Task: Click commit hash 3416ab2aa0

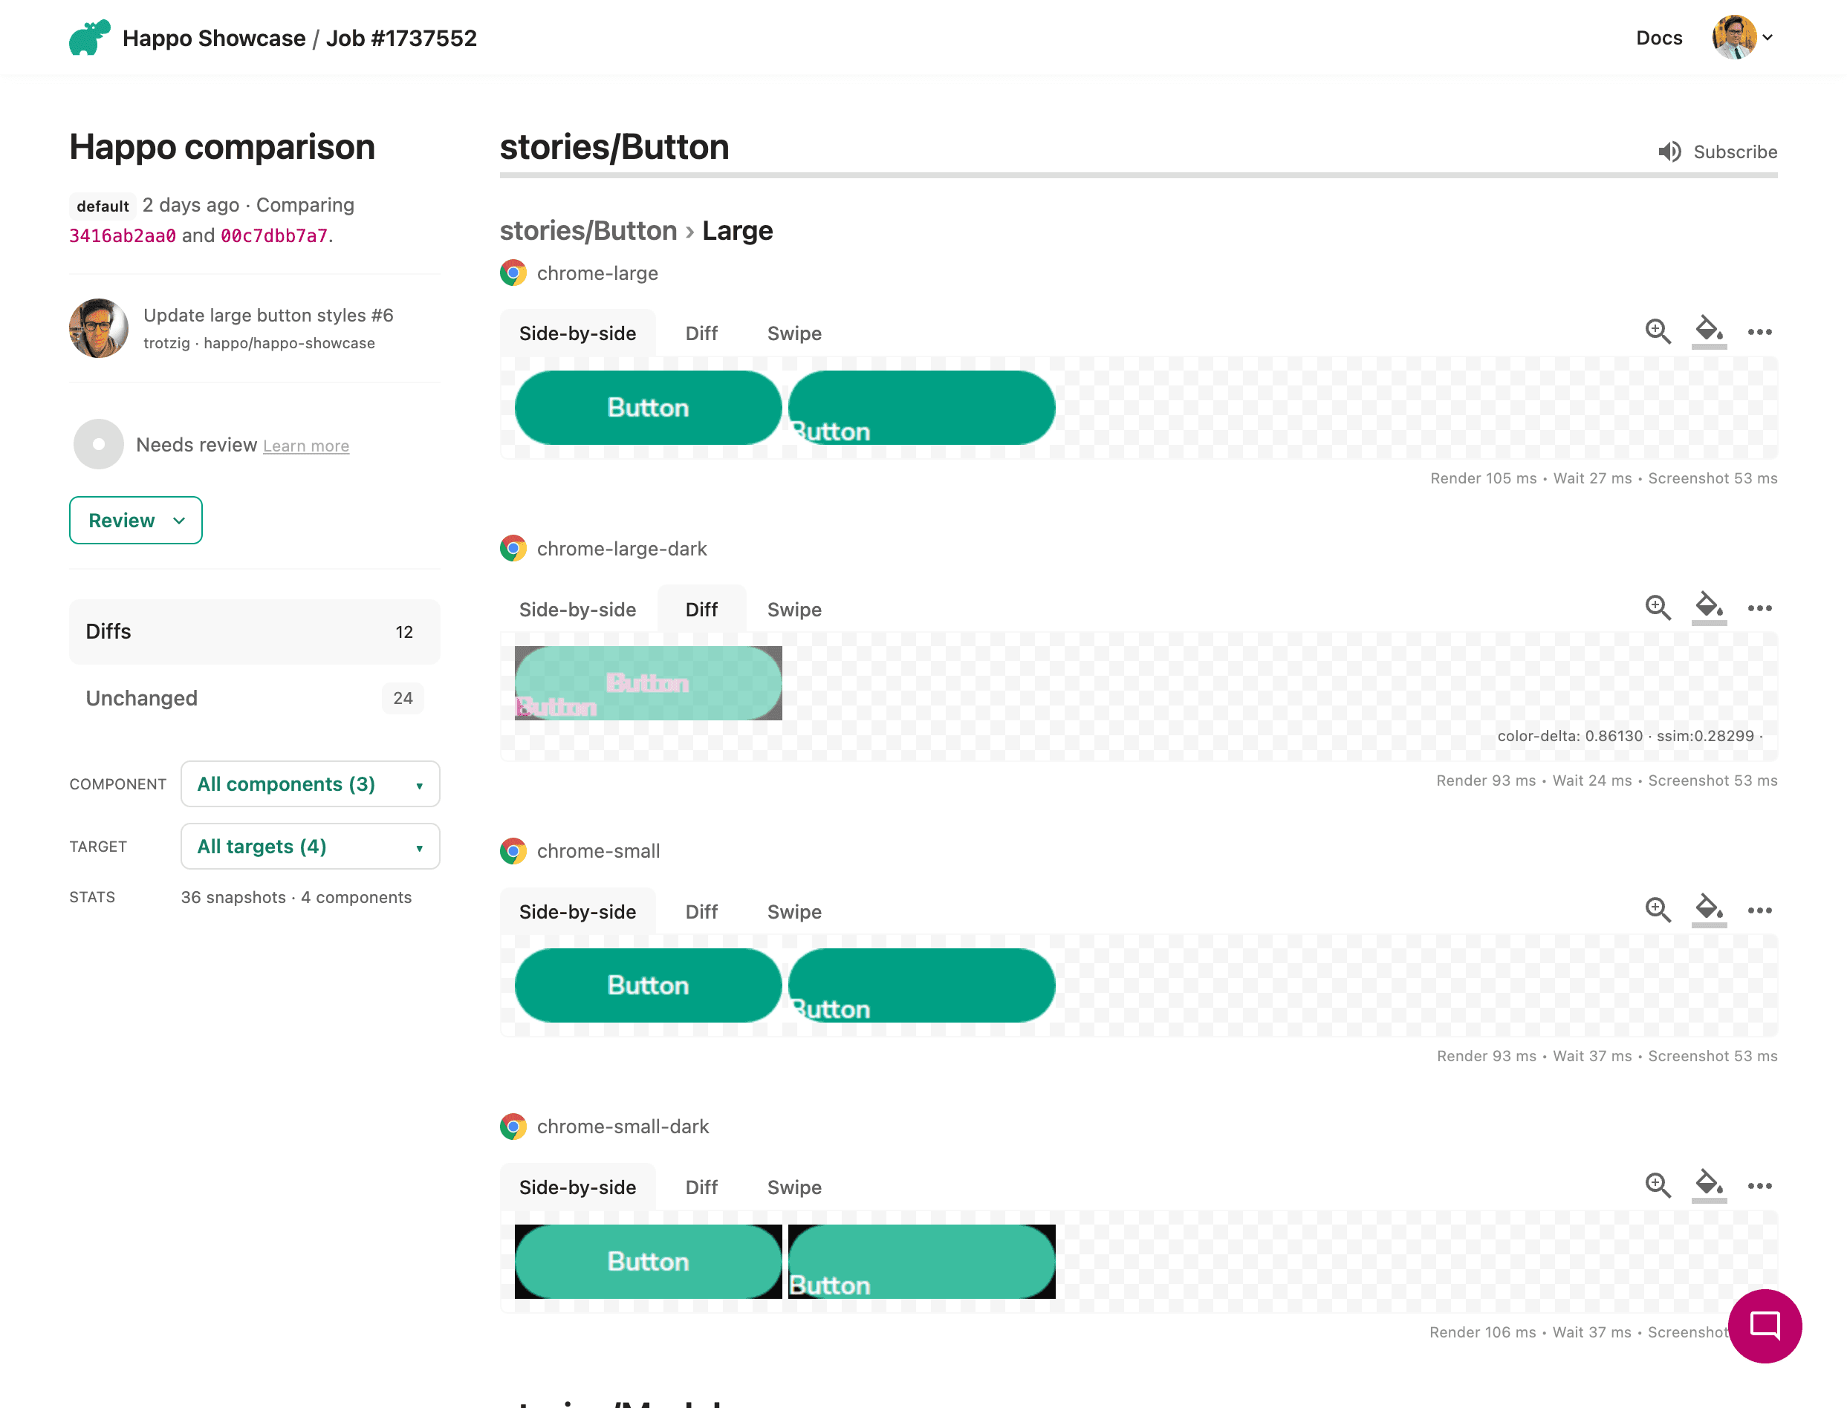Action: pos(123,235)
